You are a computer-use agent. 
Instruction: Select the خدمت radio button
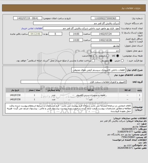(x=108, y=56)
